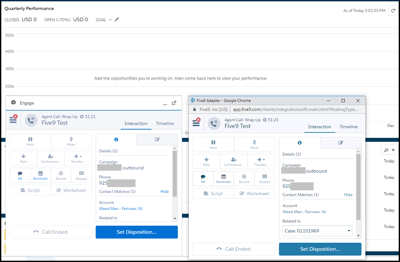Image resolution: width=400 pixels, height=262 pixels.
Task: Select the edit notes tab in Five9 Adapter
Action: (341, 143)
